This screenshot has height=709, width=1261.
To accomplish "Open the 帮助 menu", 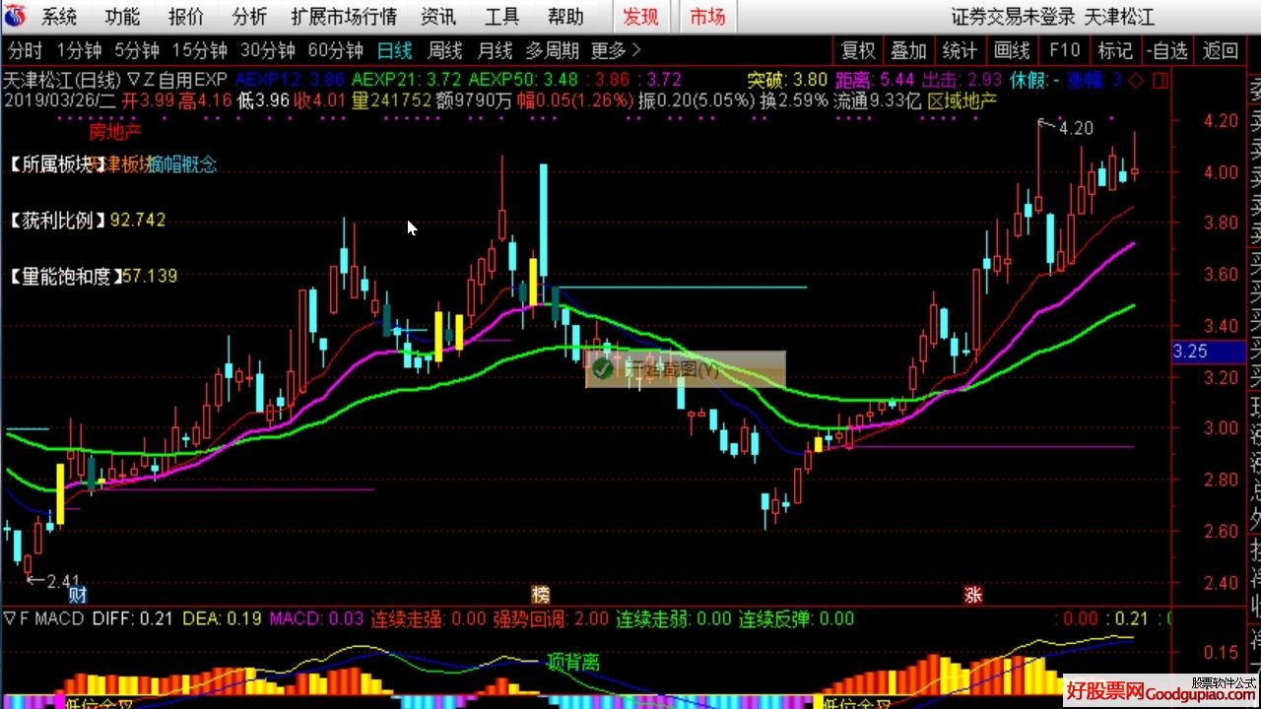I will click(x=564, y=17).
